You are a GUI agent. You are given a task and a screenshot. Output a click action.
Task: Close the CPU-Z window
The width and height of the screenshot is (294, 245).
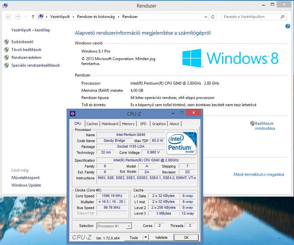point(194,113)
